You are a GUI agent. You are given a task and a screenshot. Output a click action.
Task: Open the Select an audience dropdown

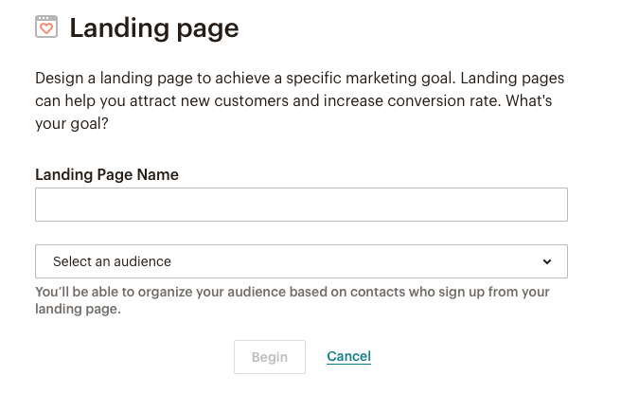tap(301, 261)
